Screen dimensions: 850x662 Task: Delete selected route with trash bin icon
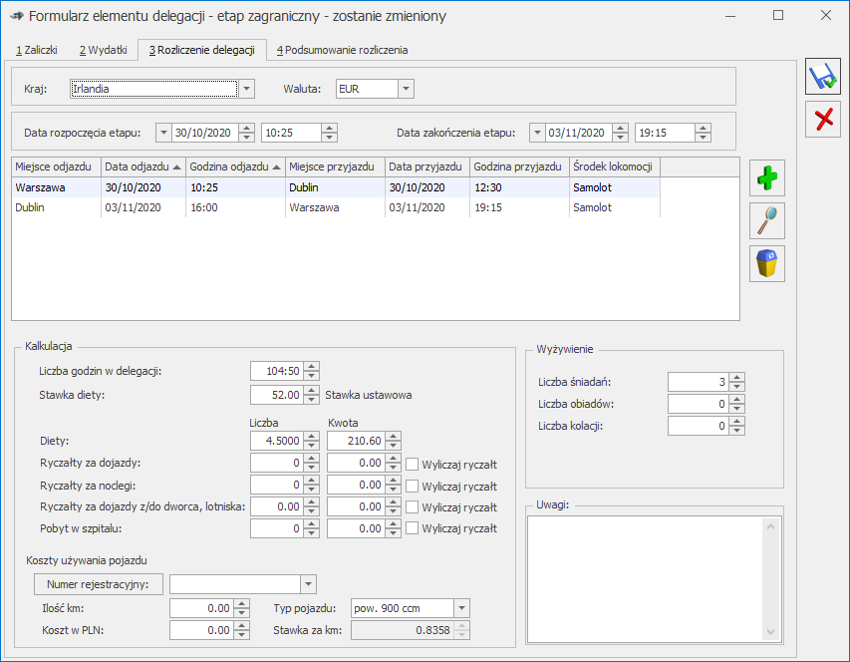point(767,263)
